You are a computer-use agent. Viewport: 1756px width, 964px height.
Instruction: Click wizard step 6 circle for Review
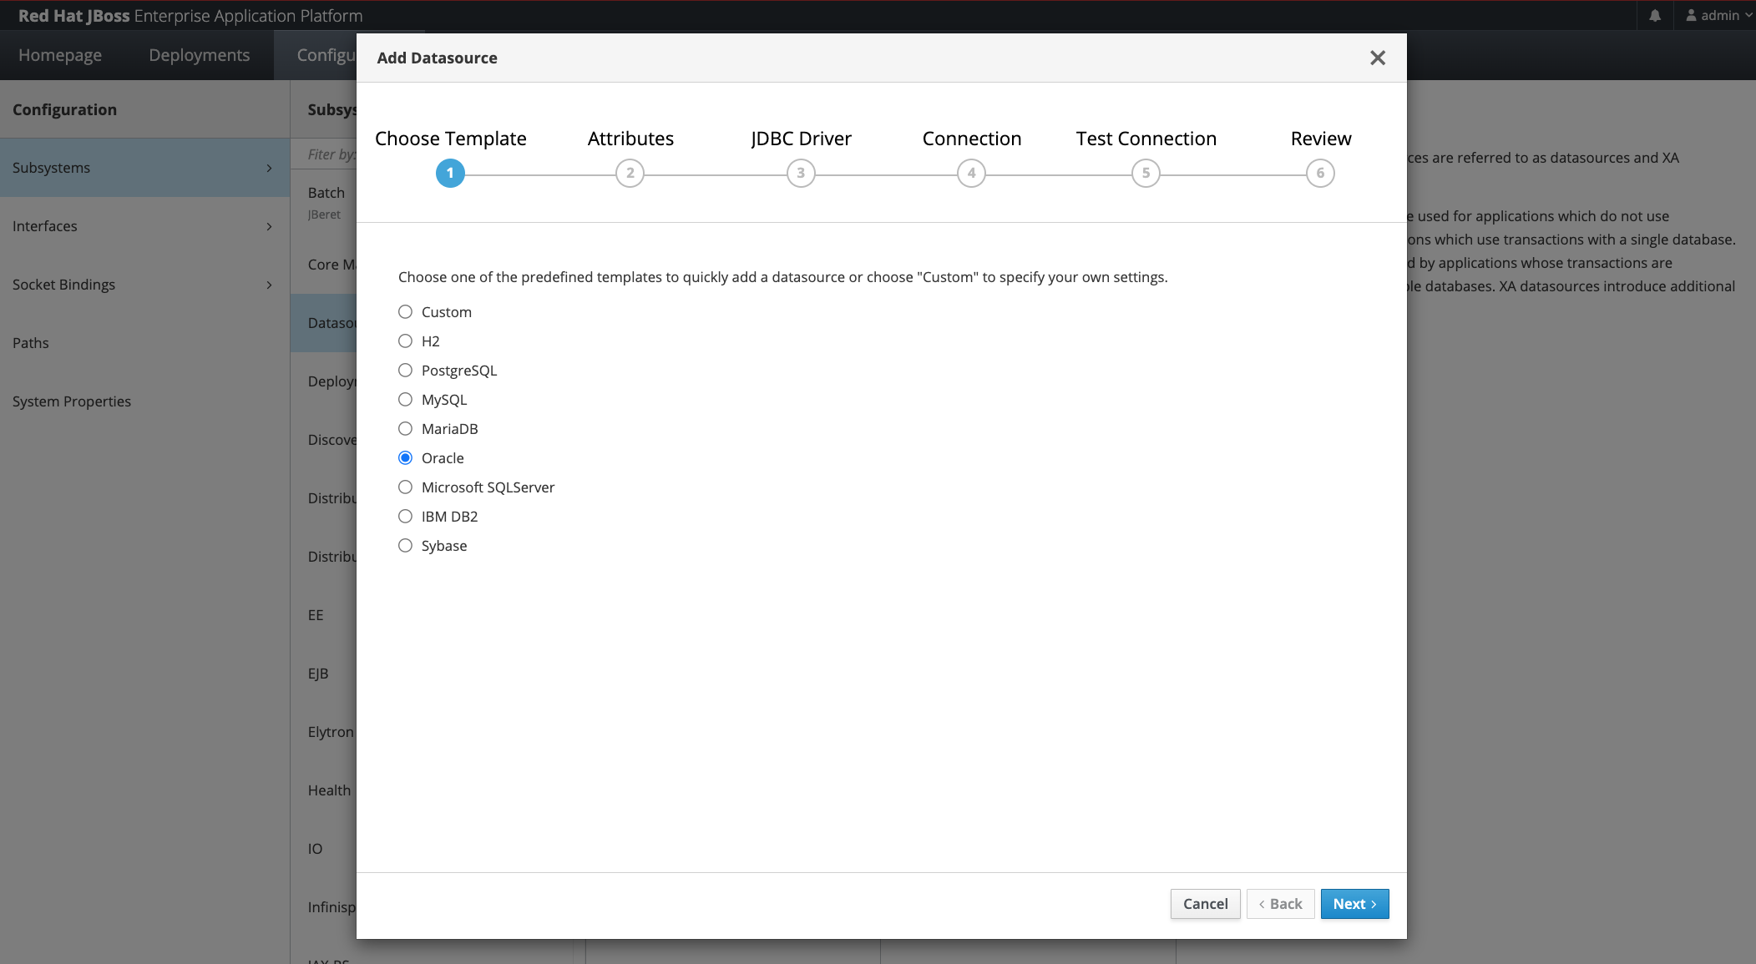click(1319, 173)
